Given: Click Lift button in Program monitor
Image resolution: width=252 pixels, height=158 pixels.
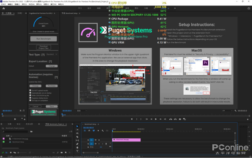Looking at the screenshot, I should 171,119.
